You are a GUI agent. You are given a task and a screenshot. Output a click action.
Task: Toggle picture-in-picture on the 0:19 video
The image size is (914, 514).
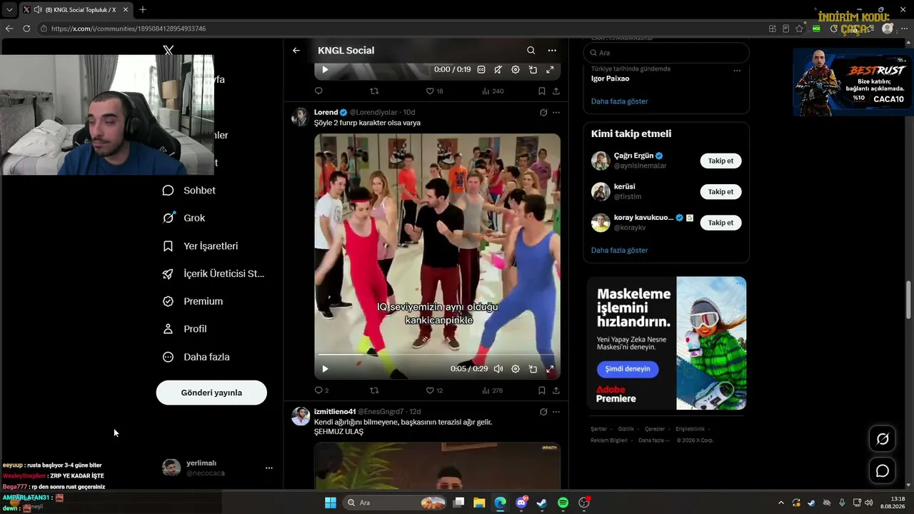coord(533,69)
